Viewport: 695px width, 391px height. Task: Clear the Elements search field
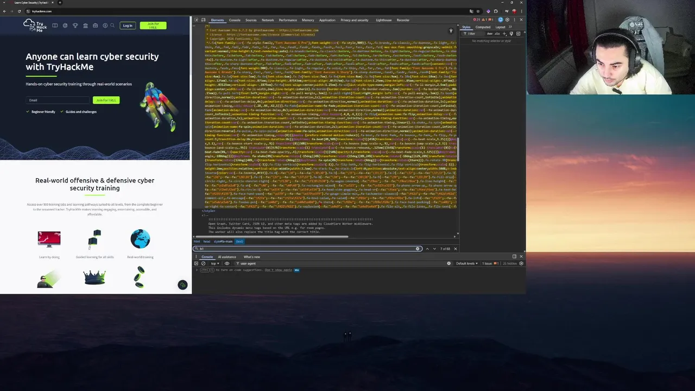click(418, 249)
